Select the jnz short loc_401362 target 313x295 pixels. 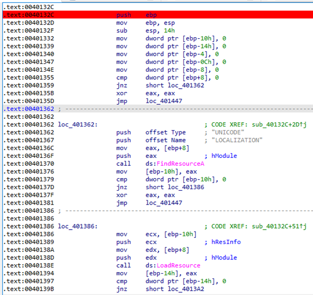(x=186, y=85)
